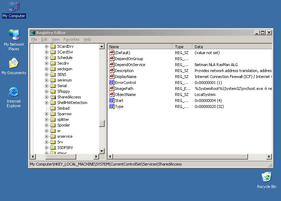Image resolution: width=281 pixels, height=201 pixels.
Task: Click the values pane scroll left arrow
Action: 110,156
